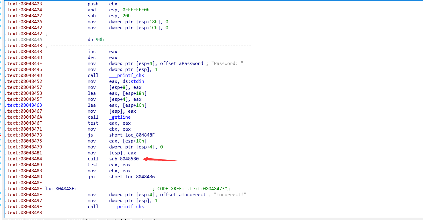Screen dimensions: 423x220
Task: Click the sub mnemonic at 08048427
Action: tap(92, 16)
